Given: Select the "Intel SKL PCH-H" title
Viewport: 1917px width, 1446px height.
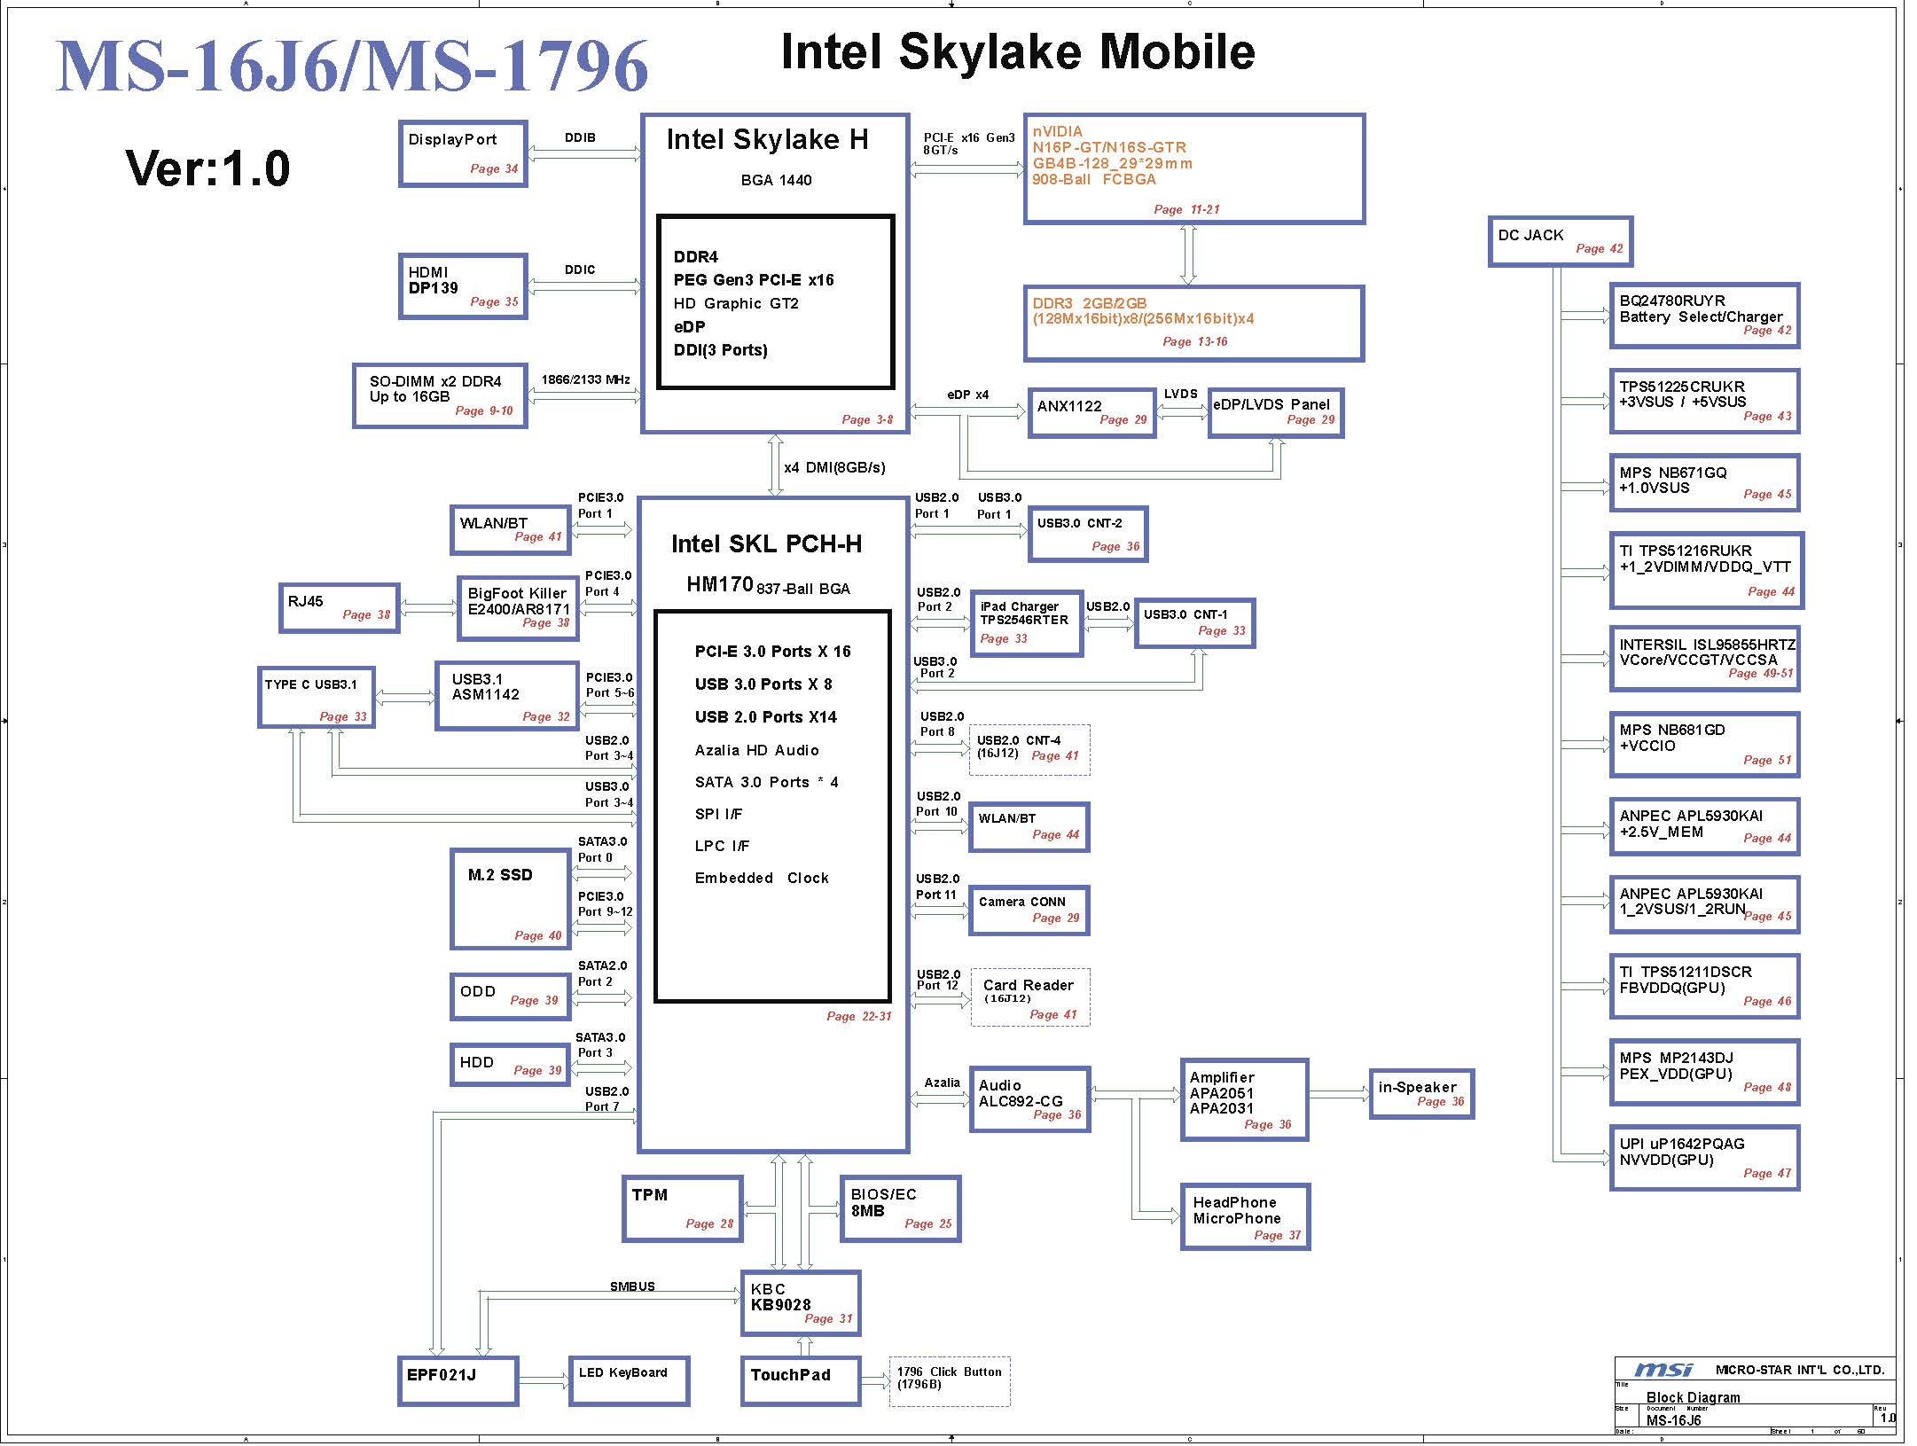Looking at the screenshot, I should 766,543.
